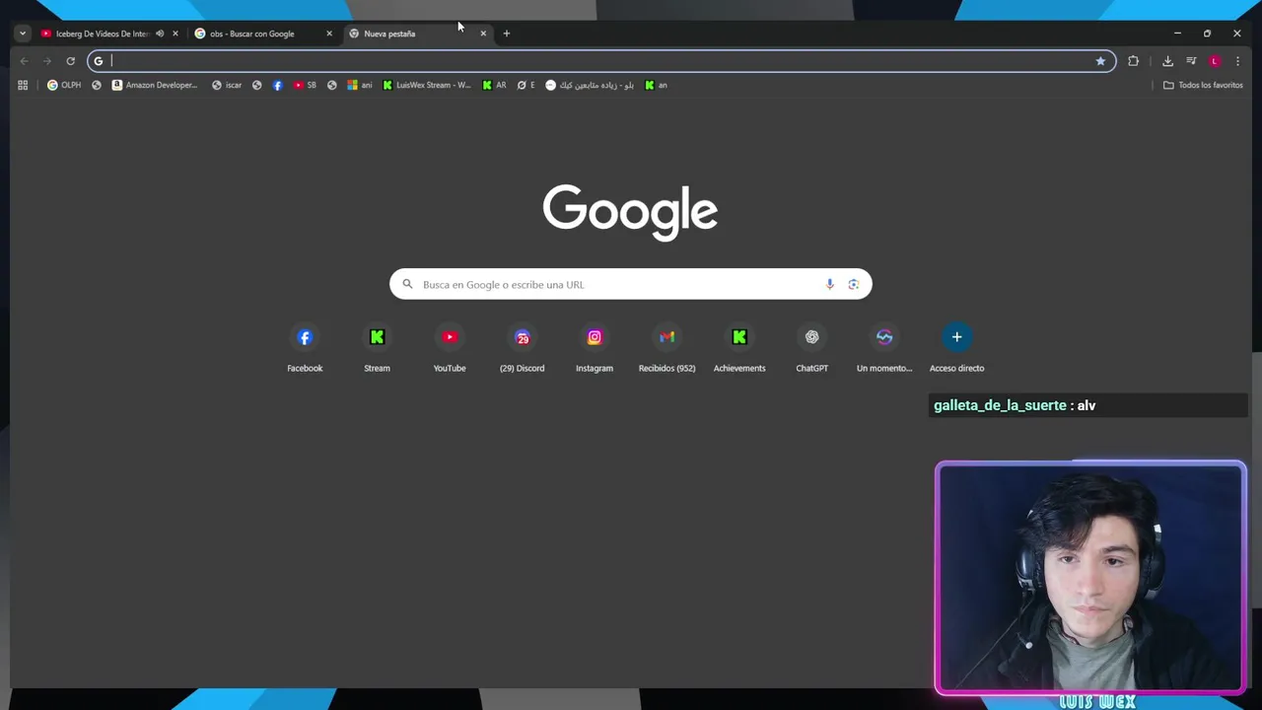Open the Facebook shortcut
Viewport: 1262px width, 710px height.
[305, 348]
